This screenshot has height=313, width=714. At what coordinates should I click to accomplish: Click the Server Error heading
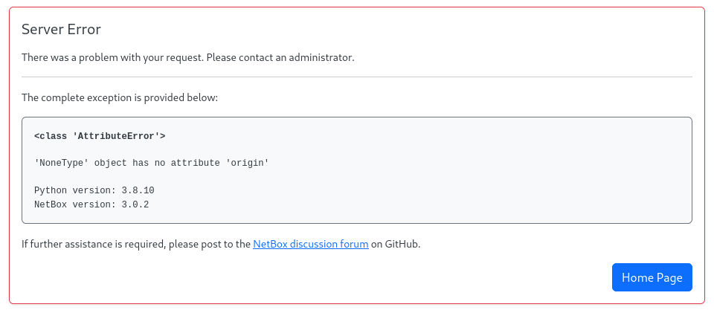tap(61, 30)
